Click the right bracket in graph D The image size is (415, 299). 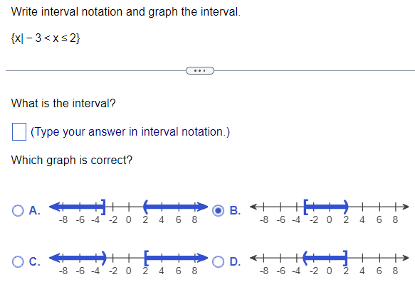click(345, 258)
